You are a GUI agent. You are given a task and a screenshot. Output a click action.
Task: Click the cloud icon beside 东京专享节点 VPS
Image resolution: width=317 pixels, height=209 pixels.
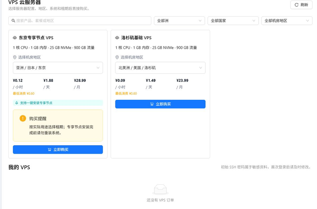pyautogui.click(x=15, y=38)
